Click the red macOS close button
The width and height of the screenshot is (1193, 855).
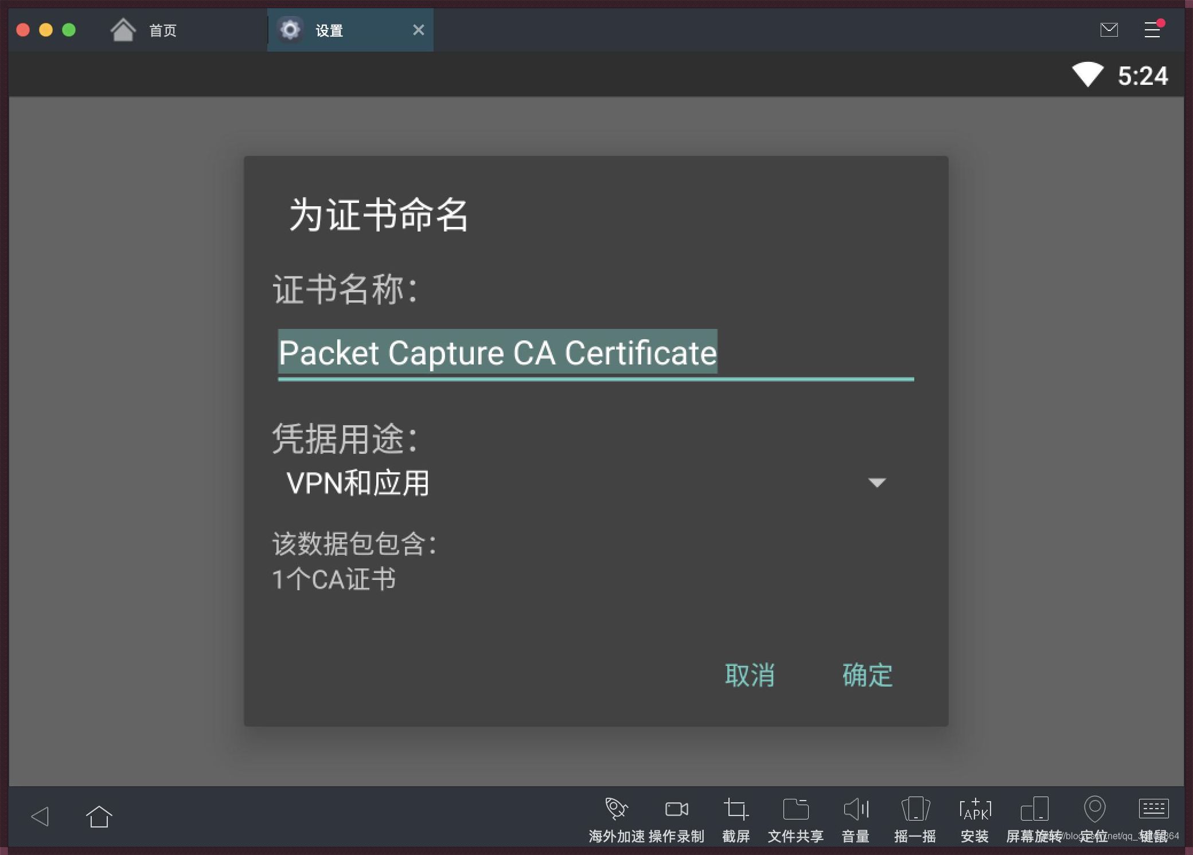pyautogui.click(x=23, y=30)
